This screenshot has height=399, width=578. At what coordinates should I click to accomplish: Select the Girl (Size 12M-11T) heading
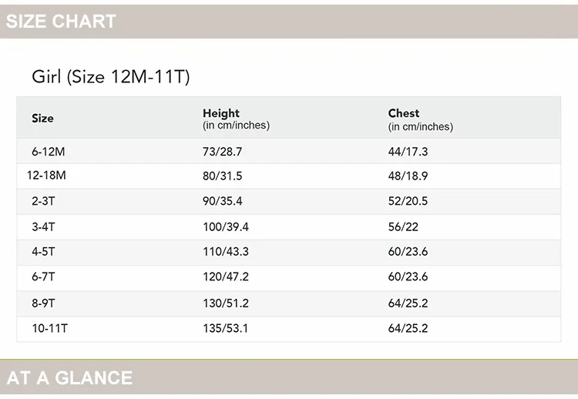(110, 76)
